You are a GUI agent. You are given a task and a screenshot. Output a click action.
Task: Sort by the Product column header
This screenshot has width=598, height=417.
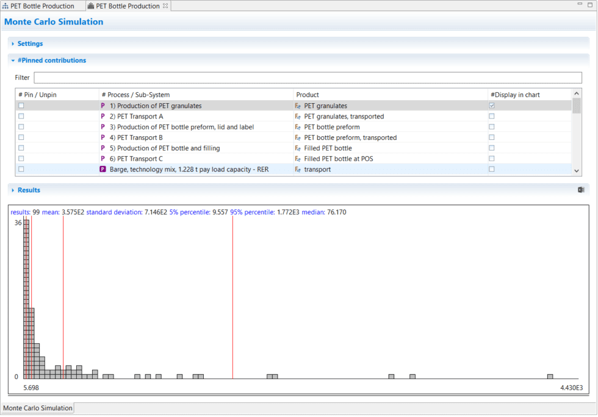coord(308,95)
